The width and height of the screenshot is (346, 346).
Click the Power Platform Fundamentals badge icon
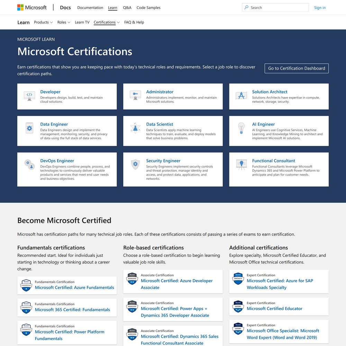(26, 330)
